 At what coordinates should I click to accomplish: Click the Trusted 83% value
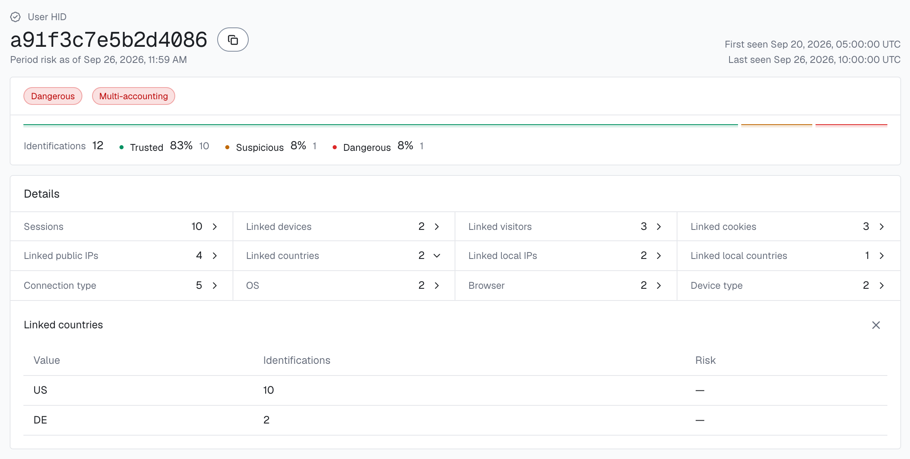pyautogui.click(x=181, y=146)
